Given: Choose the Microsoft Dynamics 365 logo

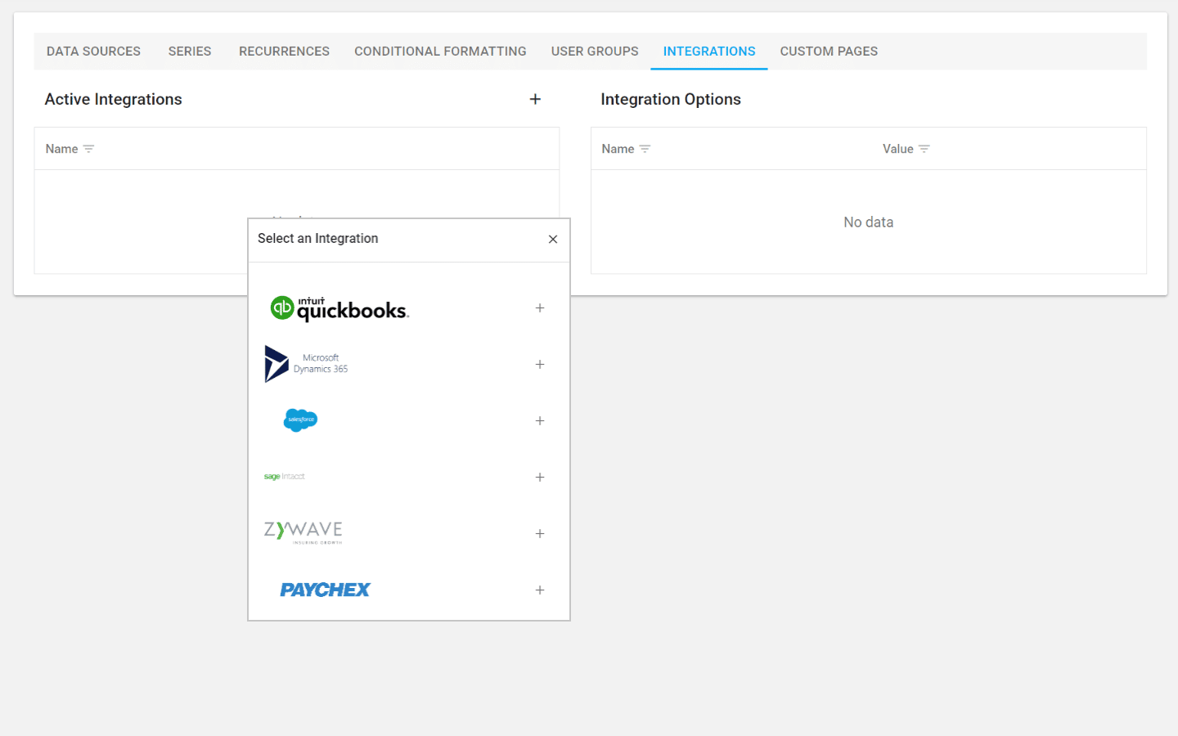Looking at the screenshot, I should coord(307,363).
